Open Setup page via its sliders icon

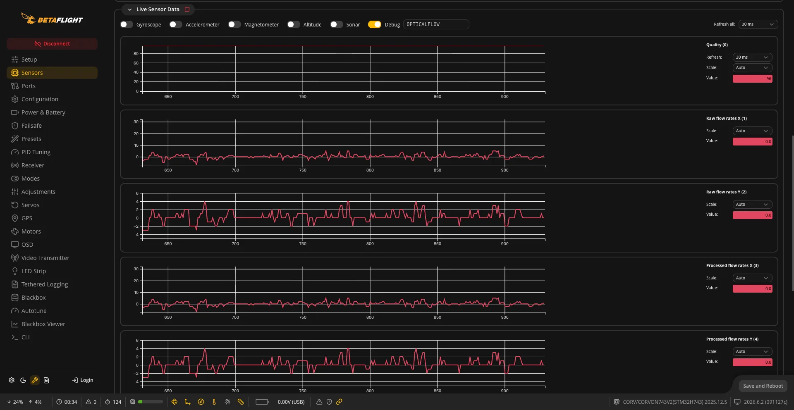click(15, 60)
